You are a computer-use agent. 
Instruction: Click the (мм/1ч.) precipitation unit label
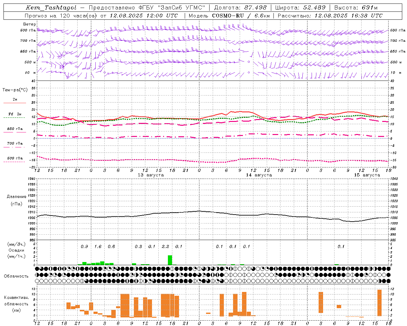coord(17,256)
